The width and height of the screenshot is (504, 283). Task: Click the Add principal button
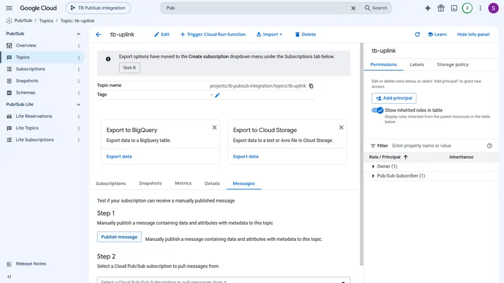point(394,98)
